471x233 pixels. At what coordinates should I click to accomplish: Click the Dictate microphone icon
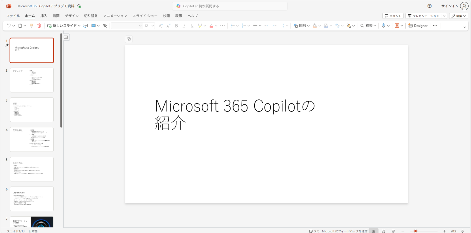pyautogui.click(x=383, y=26)
